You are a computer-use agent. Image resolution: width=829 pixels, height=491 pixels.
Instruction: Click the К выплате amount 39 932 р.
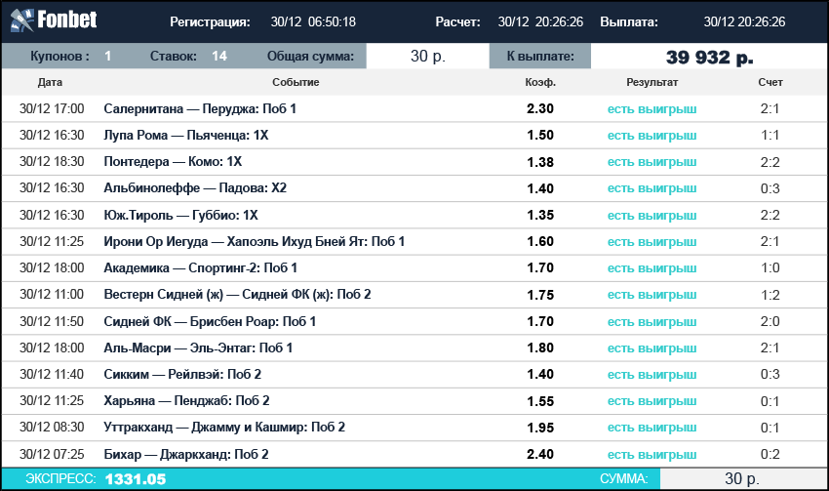709,56
